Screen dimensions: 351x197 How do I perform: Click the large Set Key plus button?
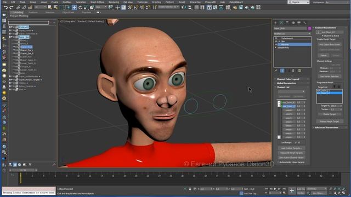coord(292,190)
